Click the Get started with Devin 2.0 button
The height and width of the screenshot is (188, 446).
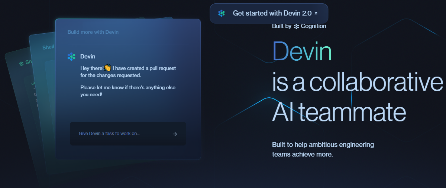269,13
